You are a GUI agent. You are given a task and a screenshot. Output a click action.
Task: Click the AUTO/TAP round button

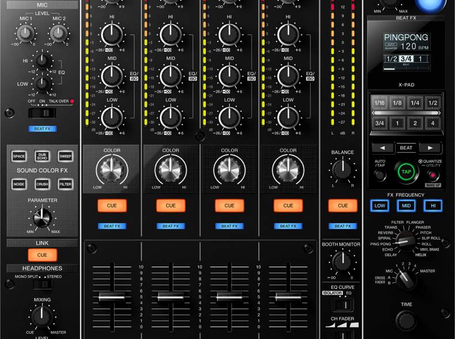point(380,175)
